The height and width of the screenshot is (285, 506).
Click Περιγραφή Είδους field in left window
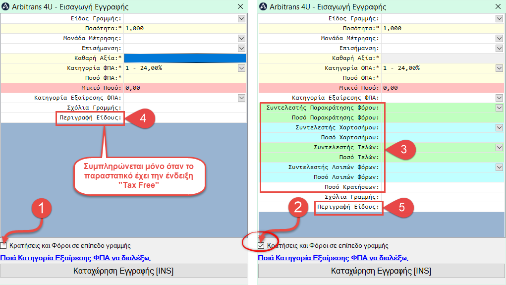pyautogui.click(x=185, y=117)
